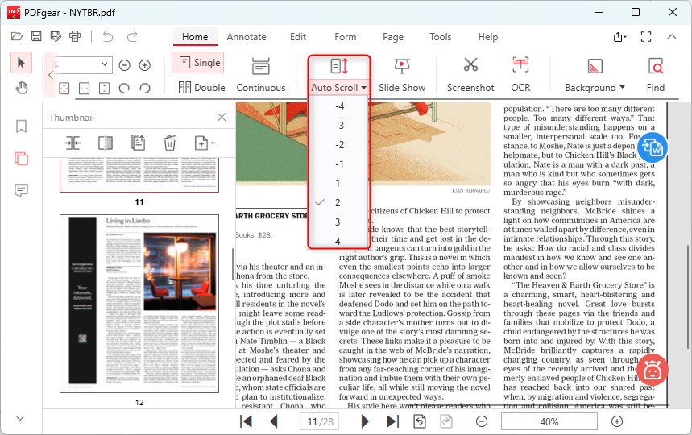The image size is (692, 435).
Task: Click the Save As icon with pencil
Action: 56,36
